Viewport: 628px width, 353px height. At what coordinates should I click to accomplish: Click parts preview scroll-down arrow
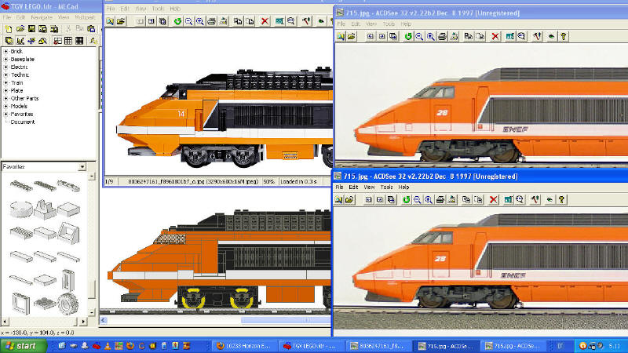pos(92,311)
